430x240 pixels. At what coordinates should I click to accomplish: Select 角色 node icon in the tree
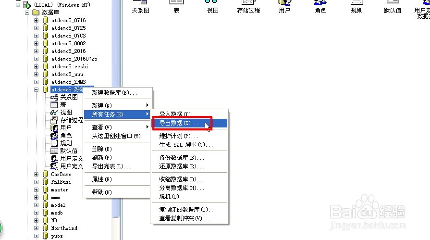pyautogui.click(x=54, y=135)
